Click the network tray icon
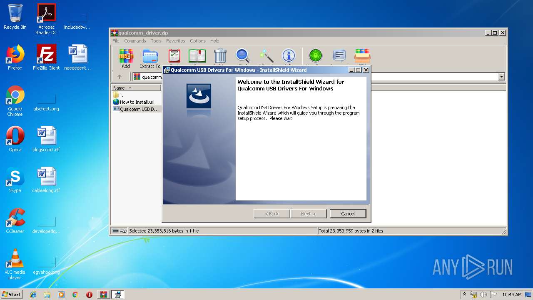The width and height of the screenshot is (533, 300). pos(473,295)
